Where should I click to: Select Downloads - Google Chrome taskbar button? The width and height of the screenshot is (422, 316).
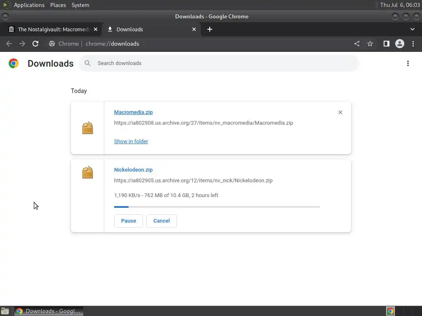[x=49, y=311]
